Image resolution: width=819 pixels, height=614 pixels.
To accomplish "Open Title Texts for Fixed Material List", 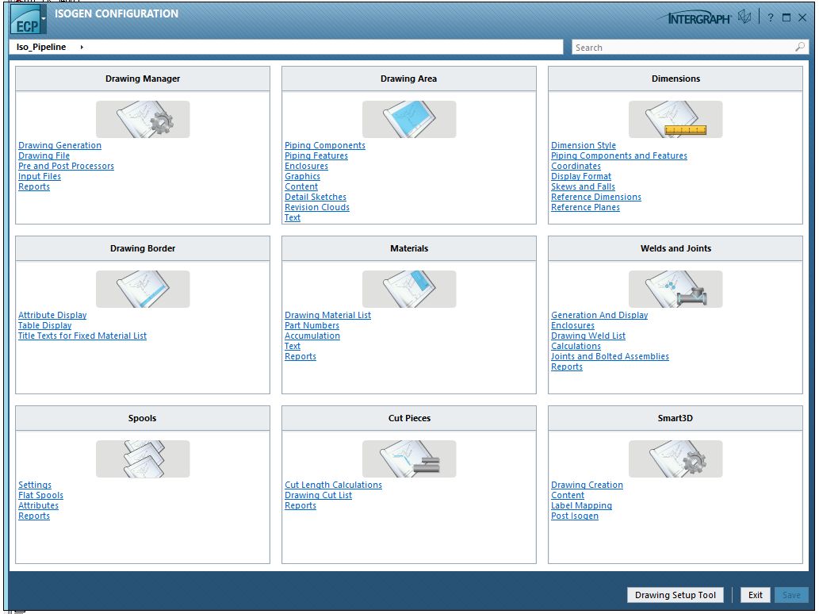I will [x=82, y=336].
